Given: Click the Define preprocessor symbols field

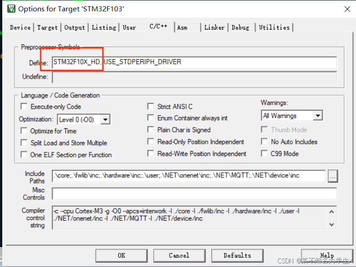Looking at the screenshot, I should point(194,62).
